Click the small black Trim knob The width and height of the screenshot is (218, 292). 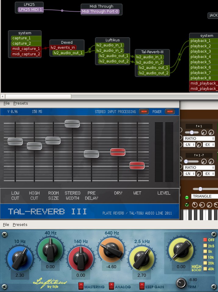(x=181, y=283)
